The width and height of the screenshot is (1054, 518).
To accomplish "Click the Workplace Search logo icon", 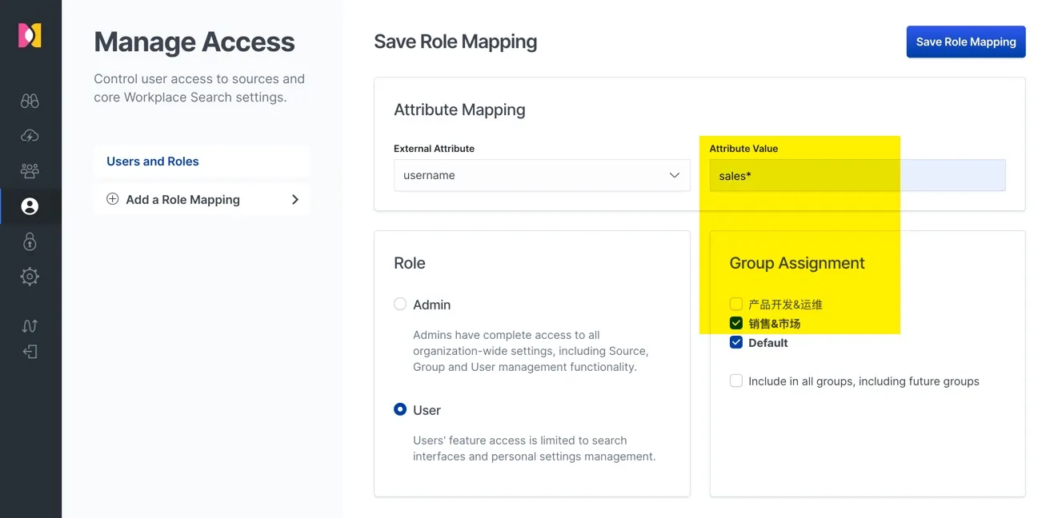I will [30, 35].
